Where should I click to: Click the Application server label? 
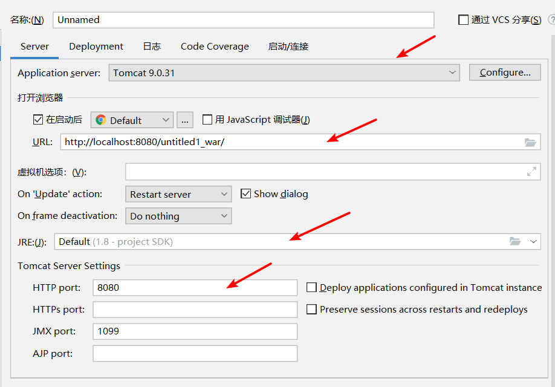click(59, 73)
